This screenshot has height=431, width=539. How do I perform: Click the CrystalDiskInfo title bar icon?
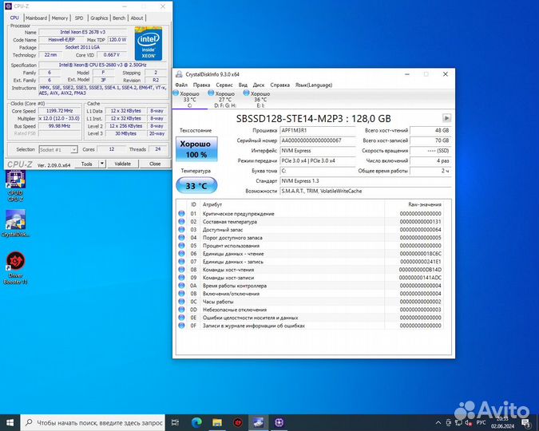(x=179, y=74)
